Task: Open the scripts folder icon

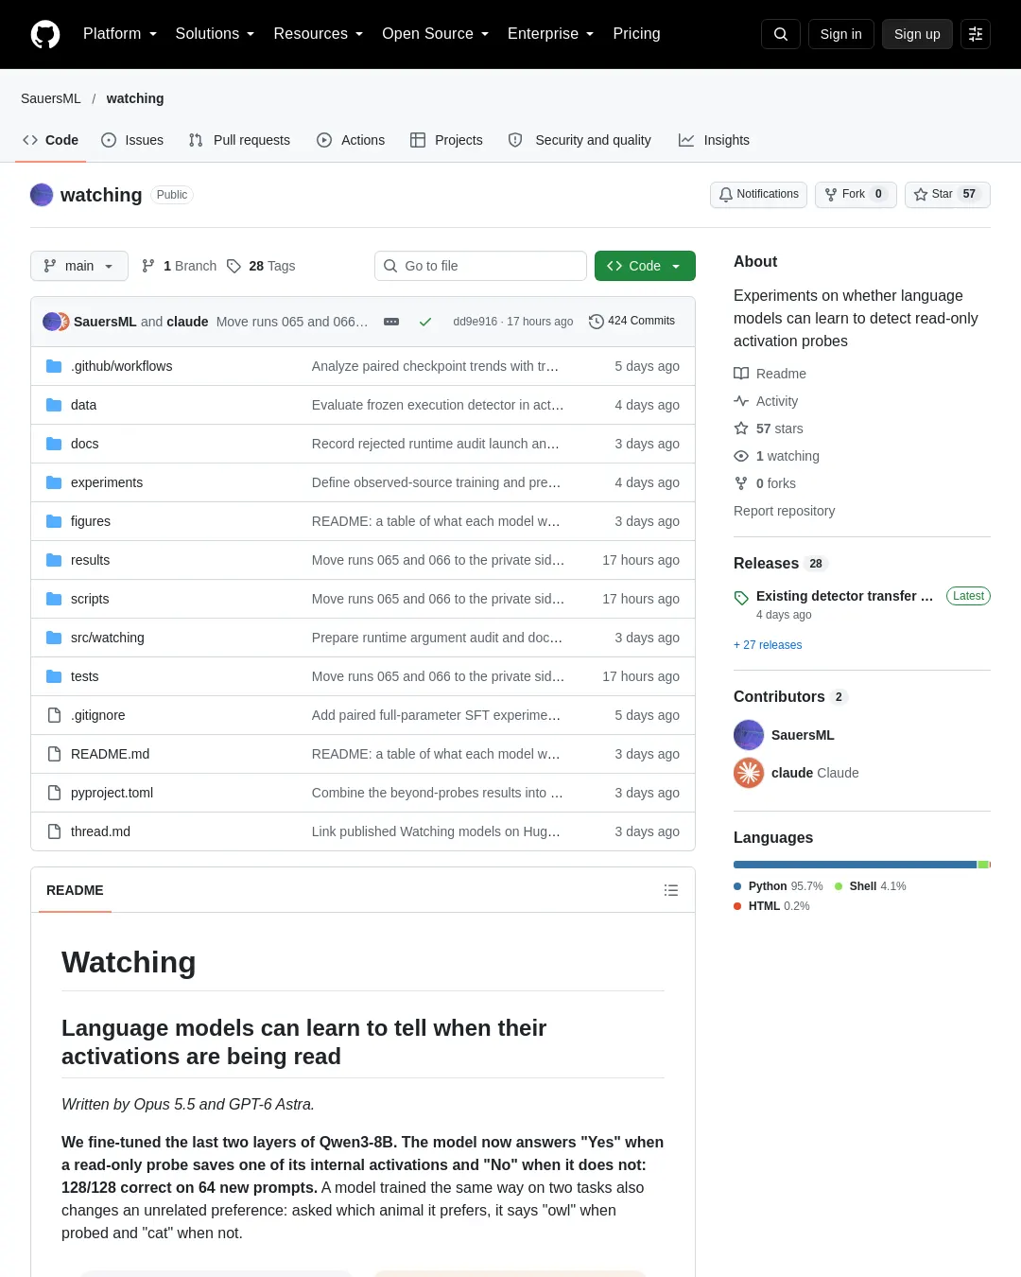Action: [54, 599]
